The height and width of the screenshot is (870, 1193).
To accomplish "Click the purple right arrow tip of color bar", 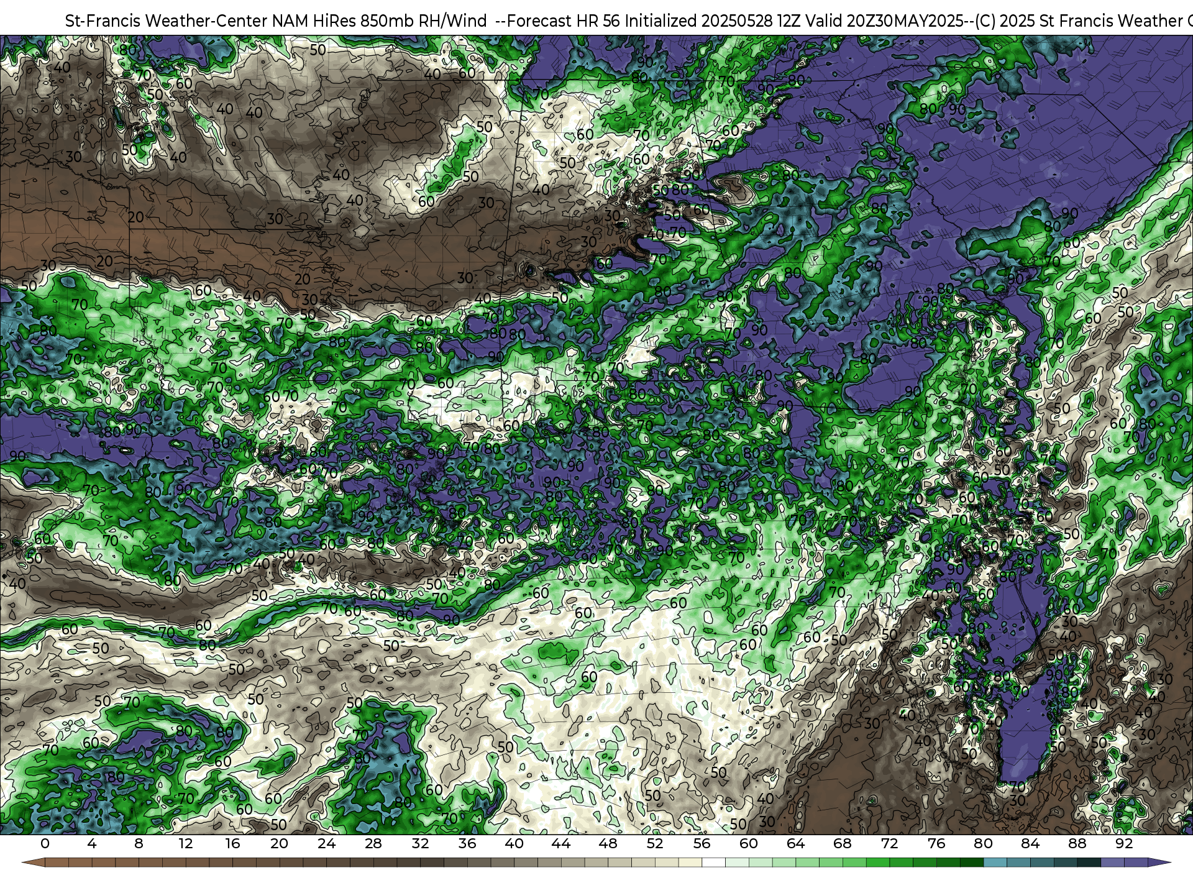I will (1158, 863).
